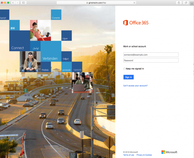Click the Microsoft logo in footer
Viewport: 194px width, 158px height.
(x=169, y=152)
